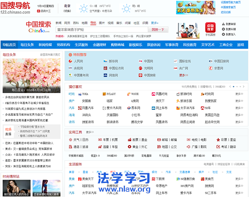Click the 彩票 star icon
Image resolution: width=249 pixels, height=197 pixels.
coord(218,140)
